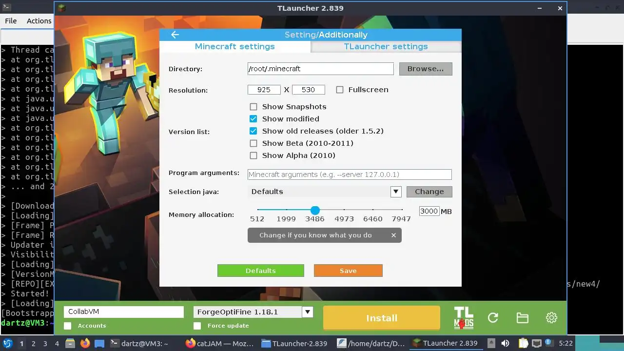Open the TLauncher-2.839 folder taskbar entry
The image size is (624, 351).
tap(294, 344)
